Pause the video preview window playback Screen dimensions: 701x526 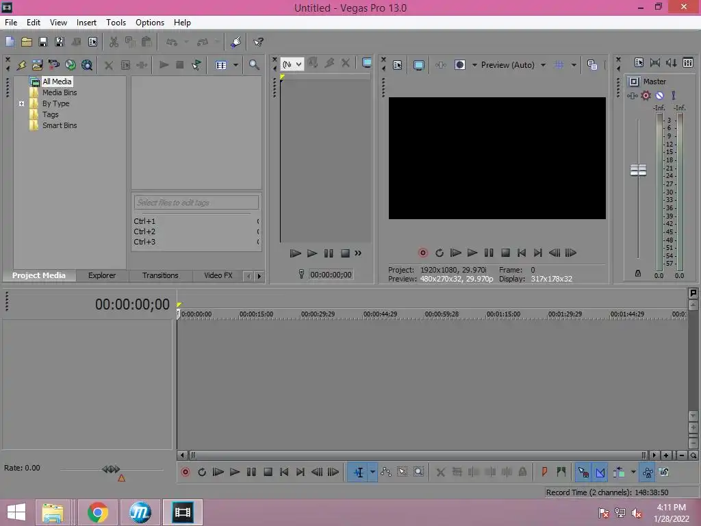click(489, 253)
